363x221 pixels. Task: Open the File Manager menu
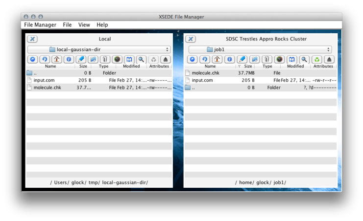(40, 25)
